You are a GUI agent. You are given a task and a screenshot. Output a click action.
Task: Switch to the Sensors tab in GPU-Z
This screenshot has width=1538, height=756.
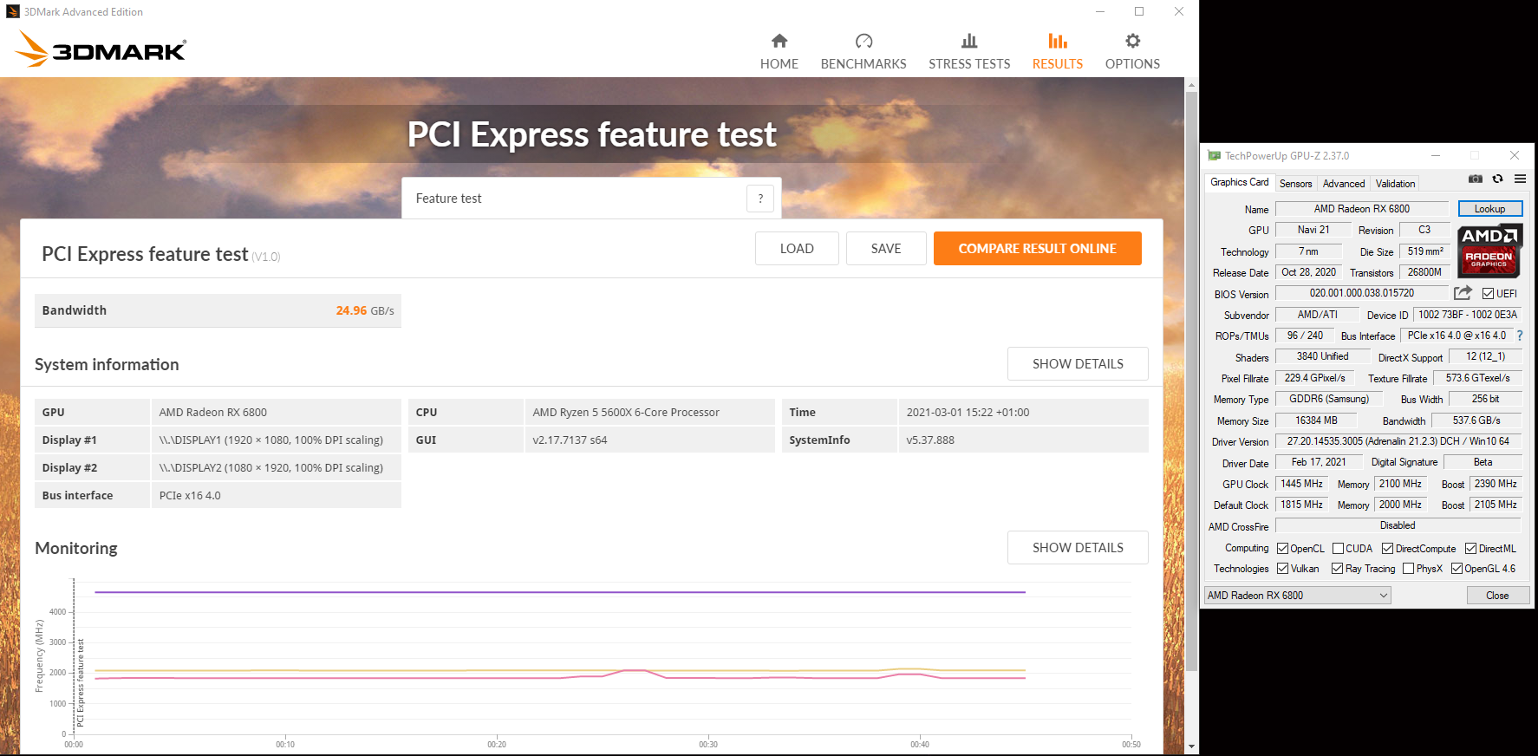click(x=1295, y=184)
